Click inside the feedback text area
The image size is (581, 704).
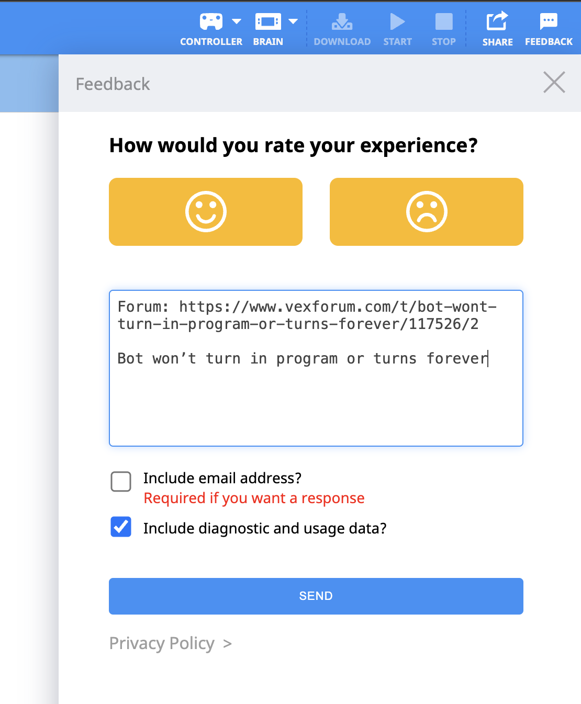(316, 368)
